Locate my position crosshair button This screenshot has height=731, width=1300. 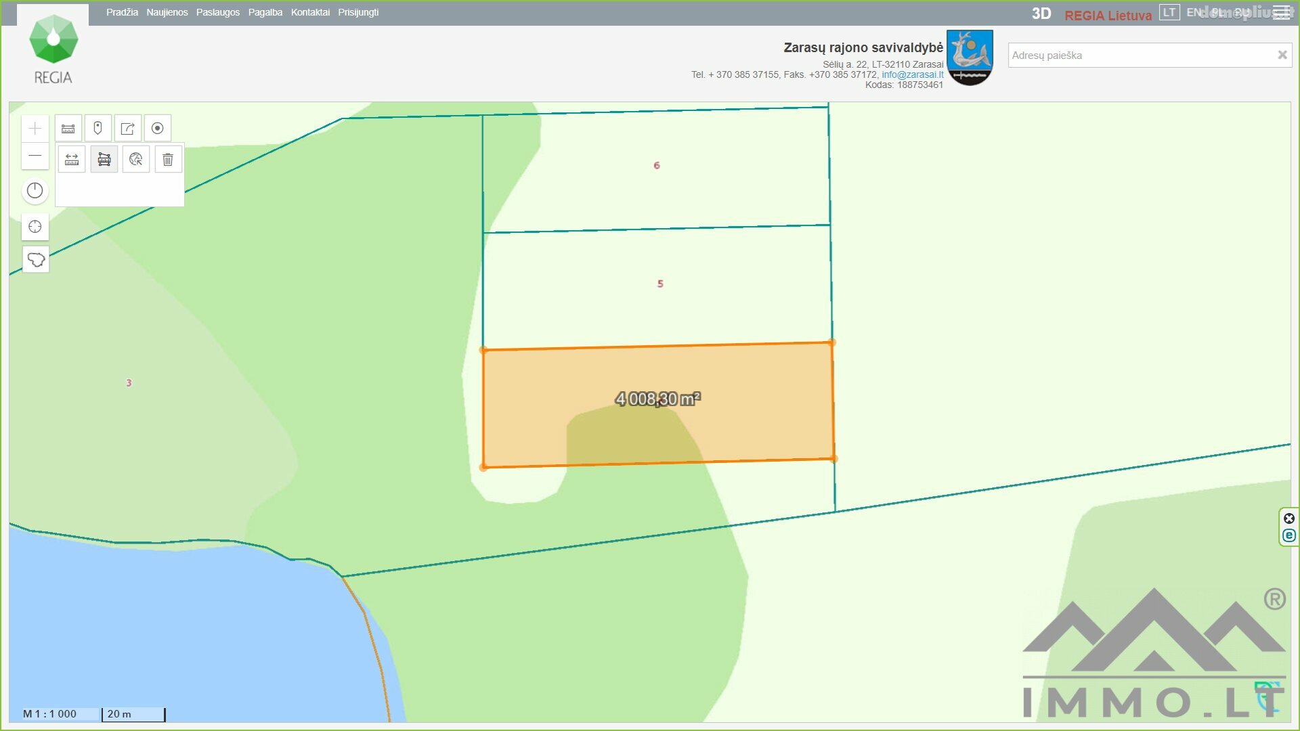click(x=35, y=227)
